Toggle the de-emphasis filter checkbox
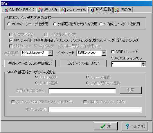 [11, 40]
